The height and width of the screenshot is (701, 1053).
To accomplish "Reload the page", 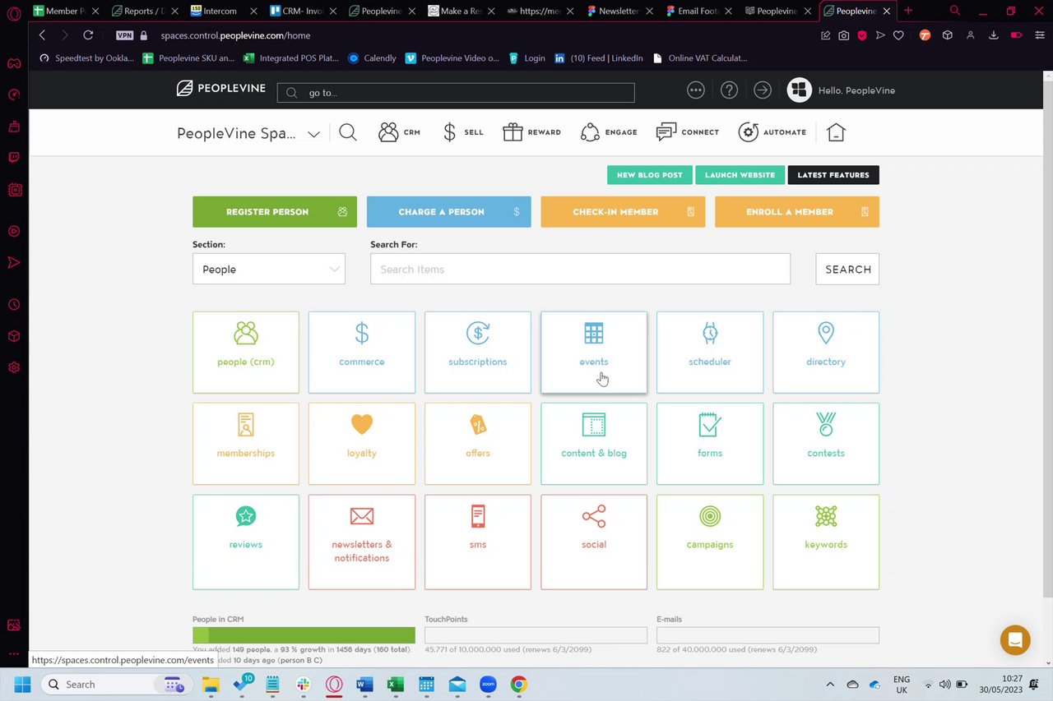I will 88,35.
